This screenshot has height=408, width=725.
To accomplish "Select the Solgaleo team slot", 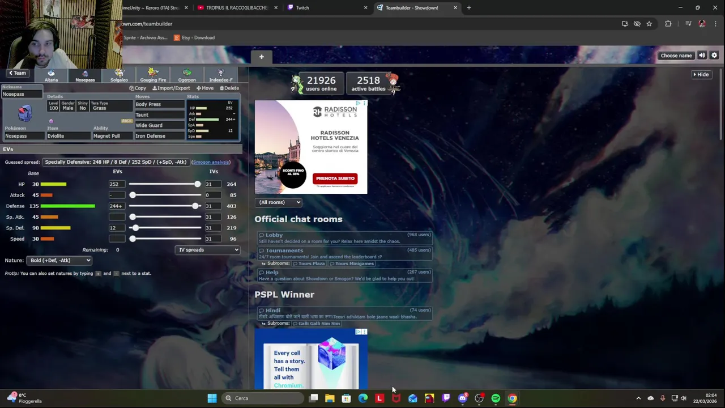I will 119,75.
